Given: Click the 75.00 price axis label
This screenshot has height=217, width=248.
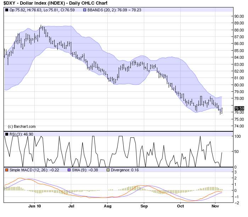Looking at the screenshot, I should coord(239,119).
